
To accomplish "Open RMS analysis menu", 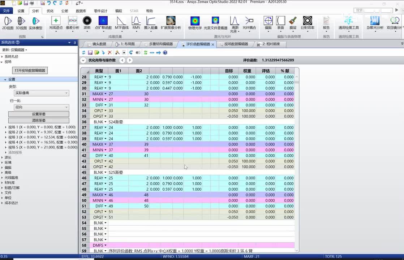I will click(136, 24).
